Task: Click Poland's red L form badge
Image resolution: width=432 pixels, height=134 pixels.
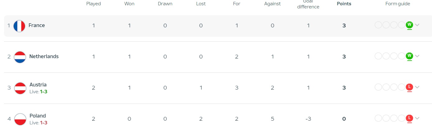Action: 409,118
